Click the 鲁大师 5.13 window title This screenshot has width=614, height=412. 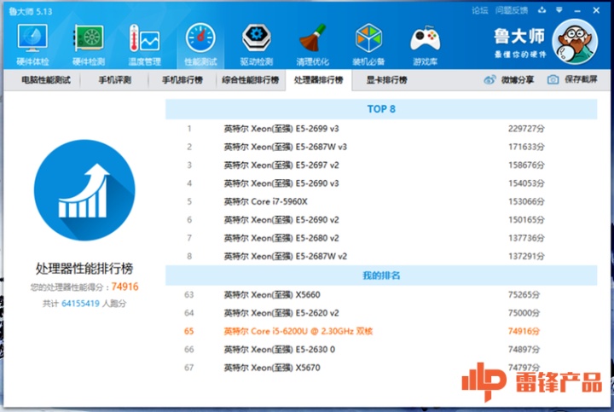click(x=30, y=11)
